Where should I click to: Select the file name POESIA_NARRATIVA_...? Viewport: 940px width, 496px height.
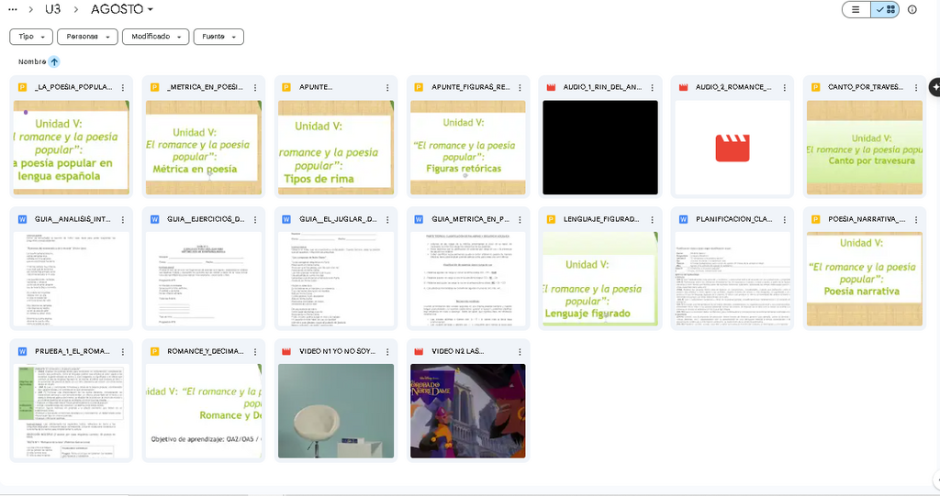point(867,220)
